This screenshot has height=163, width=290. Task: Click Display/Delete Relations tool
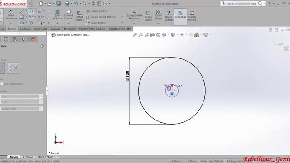(x=134, y=14)
